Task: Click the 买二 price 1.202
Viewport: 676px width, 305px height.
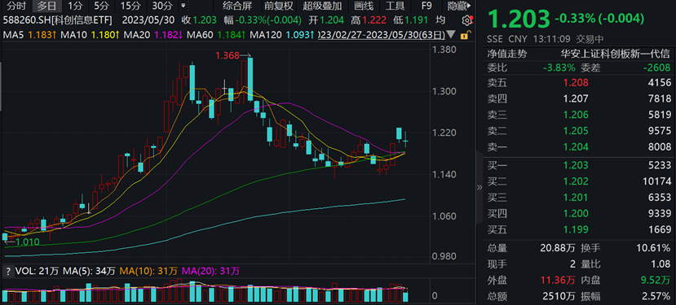Action: click(x=576, y=181)
